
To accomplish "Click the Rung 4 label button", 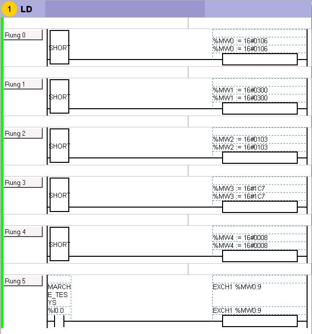I will pyautogui.click(x=23, y=232).
